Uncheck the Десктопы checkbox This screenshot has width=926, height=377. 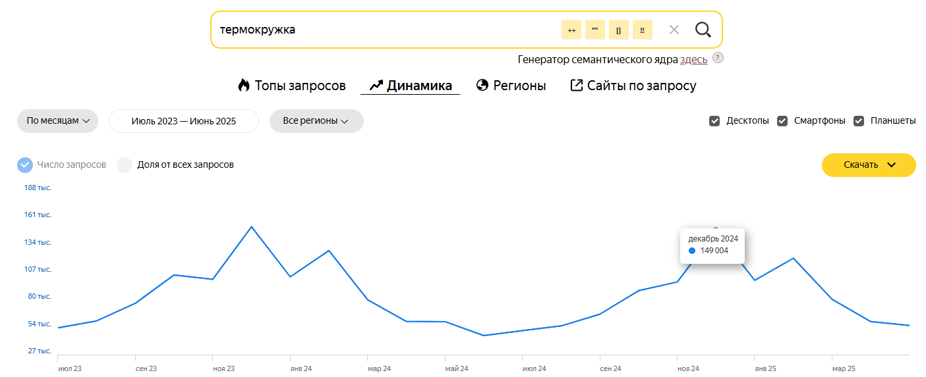(x=714, y=121)
